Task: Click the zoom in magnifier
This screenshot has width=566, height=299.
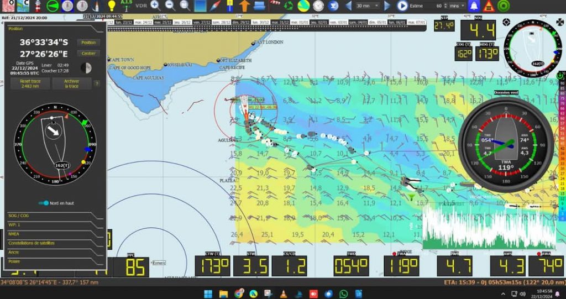Action: pos(155,6)
